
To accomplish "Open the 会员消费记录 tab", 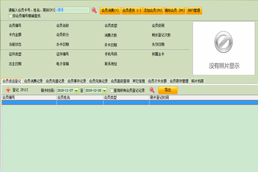I will (34, 81).
